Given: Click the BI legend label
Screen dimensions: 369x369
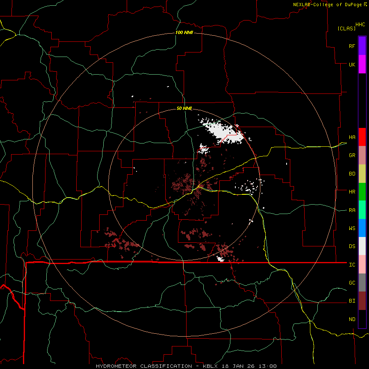Looking at the screenshot, I should click(352, 301).
